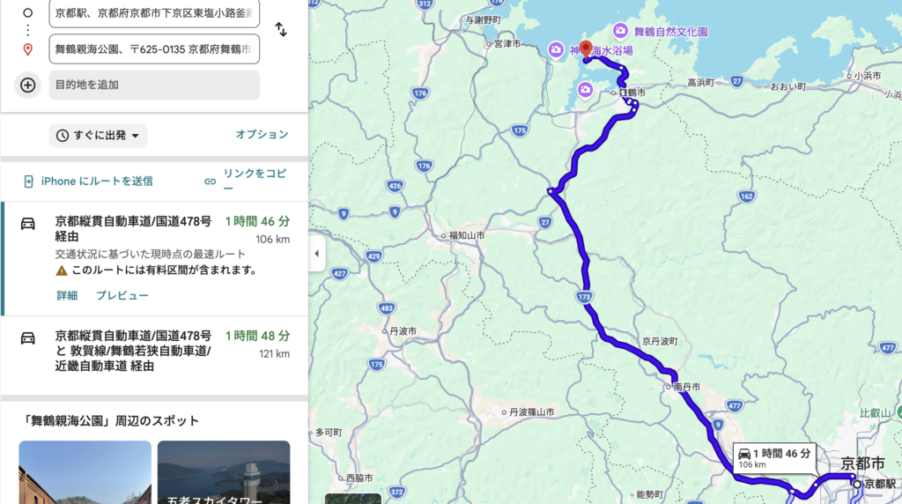Viewport: 902px width, 504px height.
Task: Open オプション route options
Action: pos(262,135)
